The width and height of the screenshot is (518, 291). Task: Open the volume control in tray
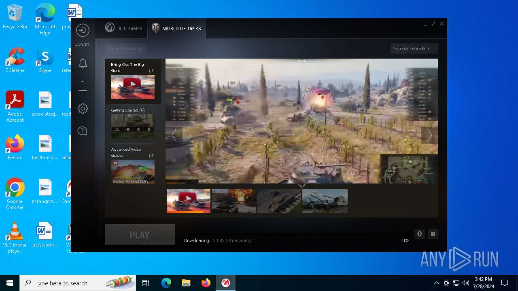pyautogui.click(x=466, y=283)
